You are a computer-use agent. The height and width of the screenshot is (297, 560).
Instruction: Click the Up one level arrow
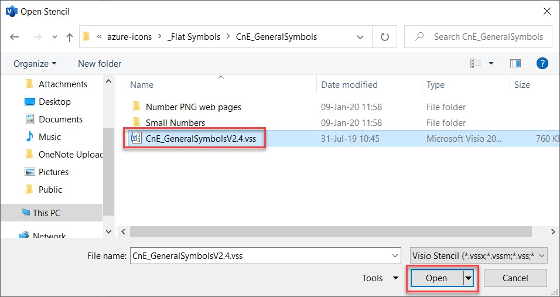[70, 37]
